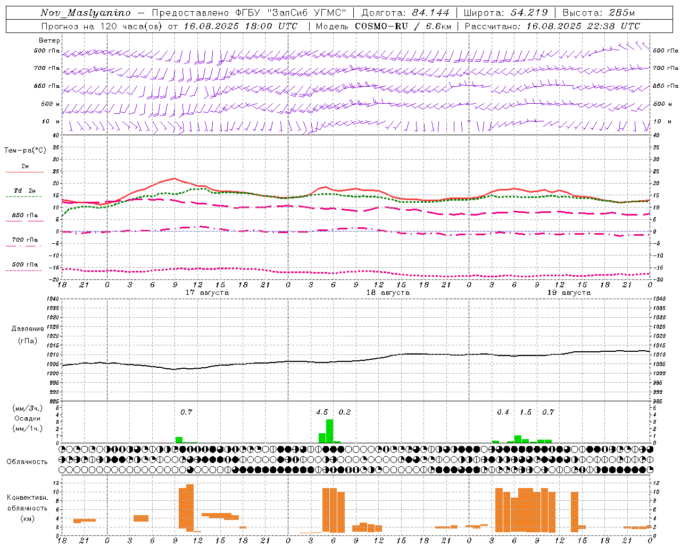Click the forecast start 16.08.2025 18:00 UTC
681x545 pixels.
(240, 26)
